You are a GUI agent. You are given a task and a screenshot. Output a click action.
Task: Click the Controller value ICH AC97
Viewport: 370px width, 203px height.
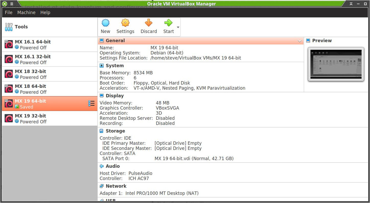point(139,178)
